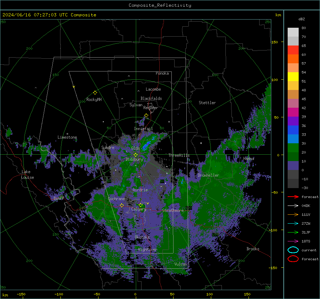Pick the light gray 80 dBZ color band
Screen dimensions: 320x299
[293, 32]
